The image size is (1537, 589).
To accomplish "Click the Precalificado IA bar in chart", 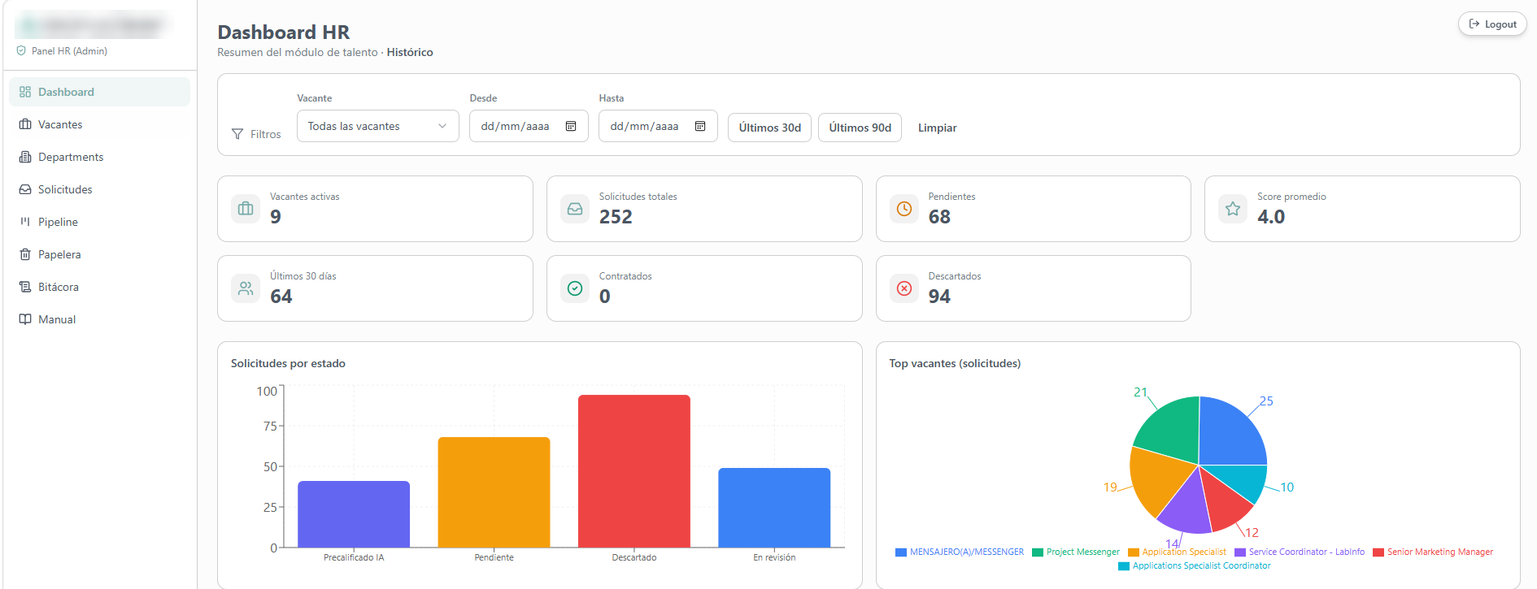I will 354,514.
